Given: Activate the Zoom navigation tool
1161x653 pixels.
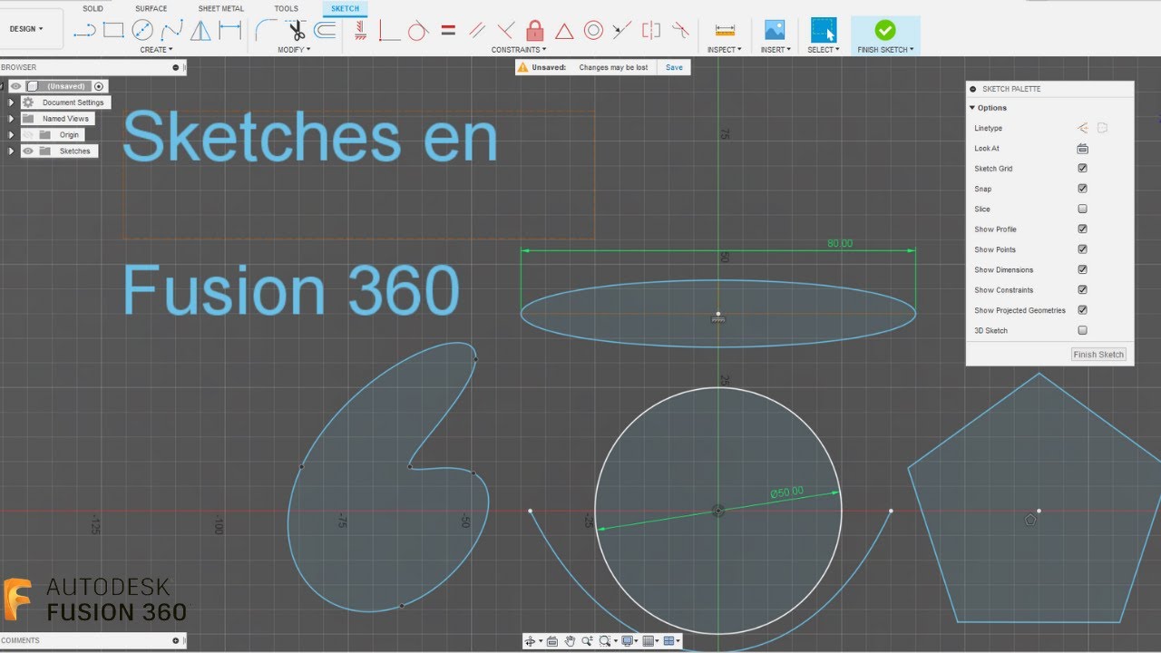Looking at the screenshot, I should (587, 641).
